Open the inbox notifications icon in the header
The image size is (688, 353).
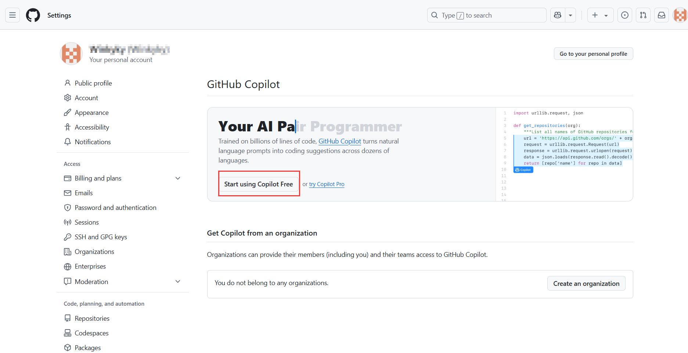662,15
